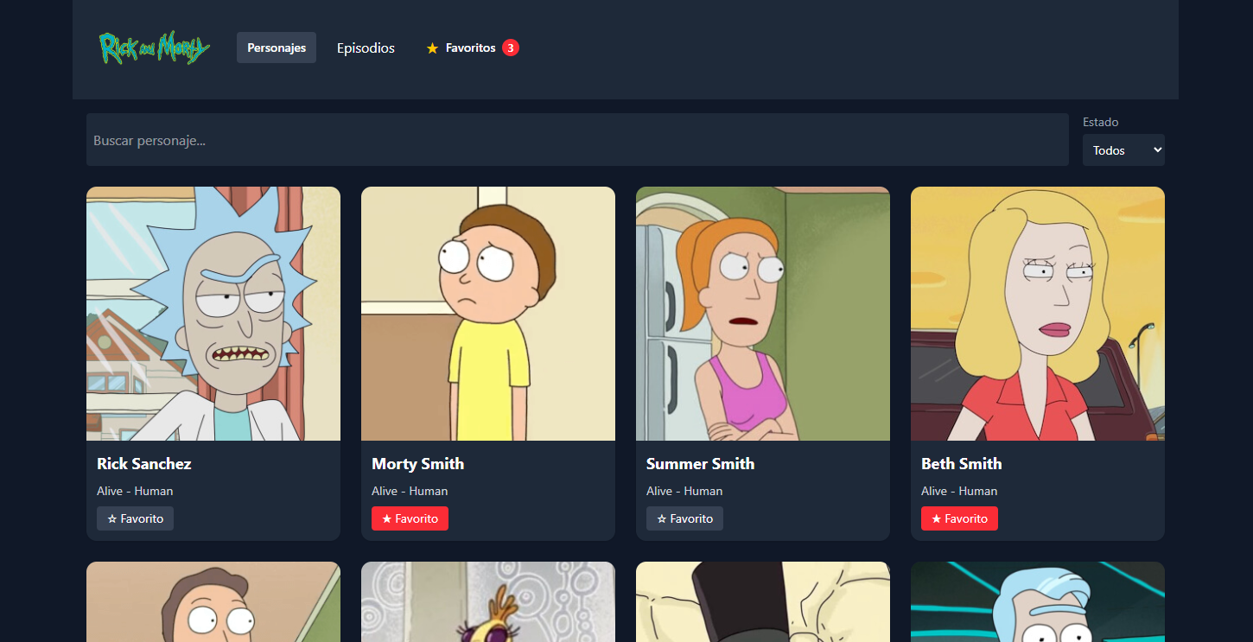The image size is (1253, 642).
Task: Focus the Buscar personaje search field
Action: click(x=577, y=139)
